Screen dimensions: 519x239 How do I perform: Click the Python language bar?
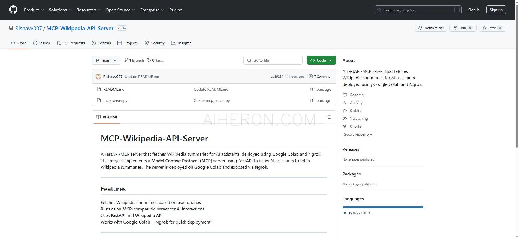(383, 207)
